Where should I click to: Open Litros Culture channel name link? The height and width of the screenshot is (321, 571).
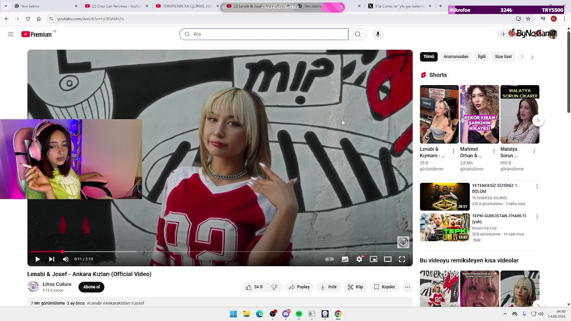(x=57, y=284)
